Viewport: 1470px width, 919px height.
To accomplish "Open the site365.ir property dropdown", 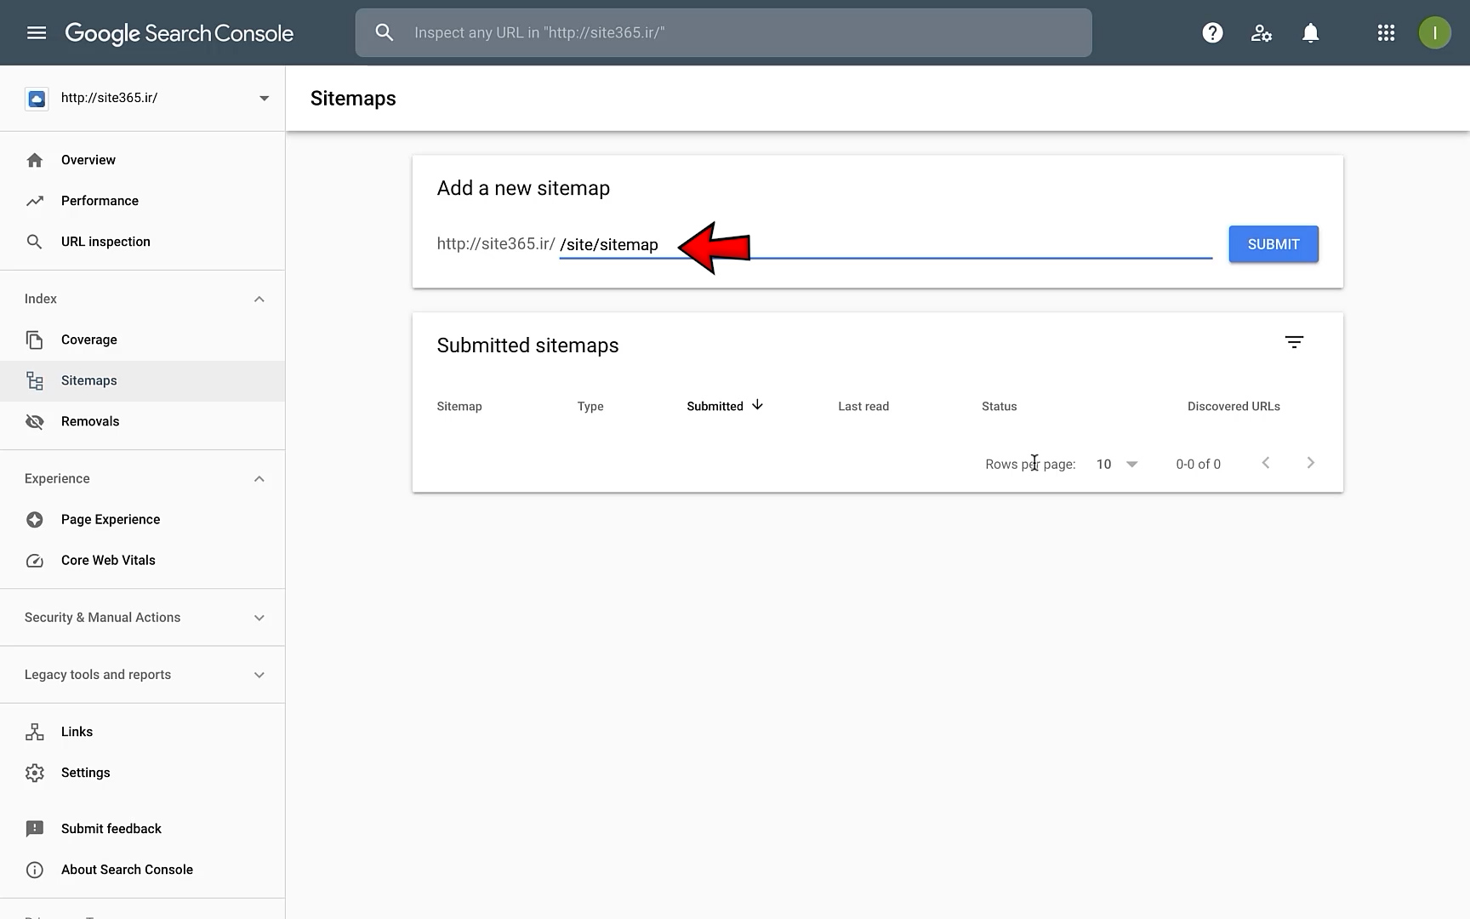I will tap(264, 98).
